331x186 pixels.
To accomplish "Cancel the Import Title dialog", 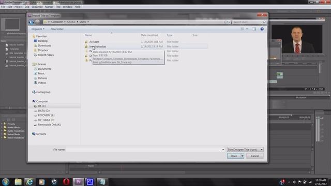I will 255,156.
